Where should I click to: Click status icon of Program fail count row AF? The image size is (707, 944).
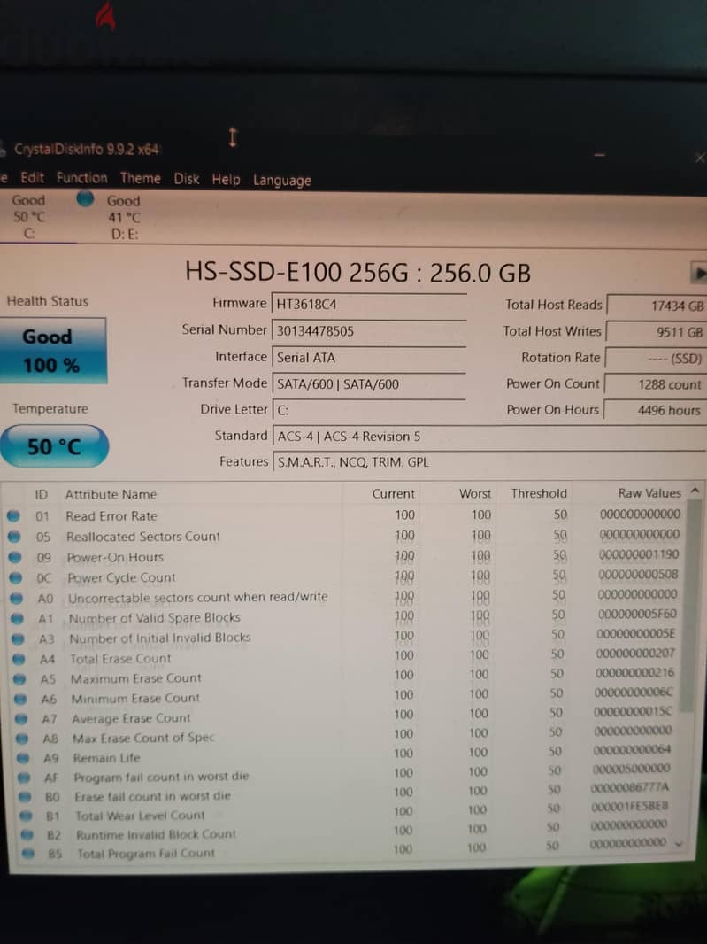(24, 778)
